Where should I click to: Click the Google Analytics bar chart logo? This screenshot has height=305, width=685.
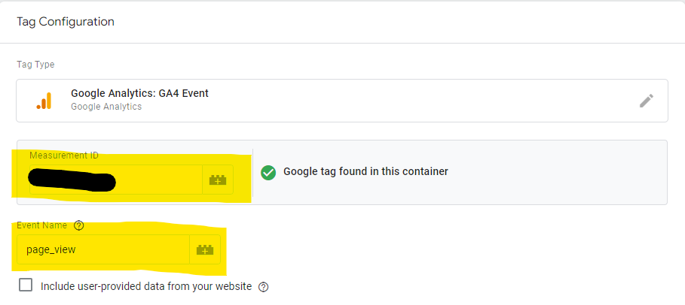(44, 101)
